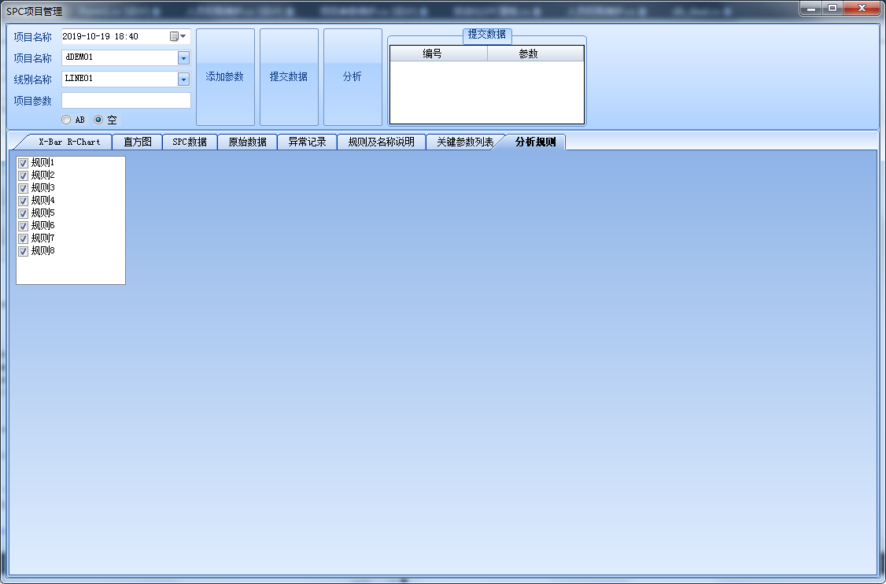Viewport: 886px width, 584px height.
Task: Maximize the SPC项目管理 window
Action: point(832,8)
